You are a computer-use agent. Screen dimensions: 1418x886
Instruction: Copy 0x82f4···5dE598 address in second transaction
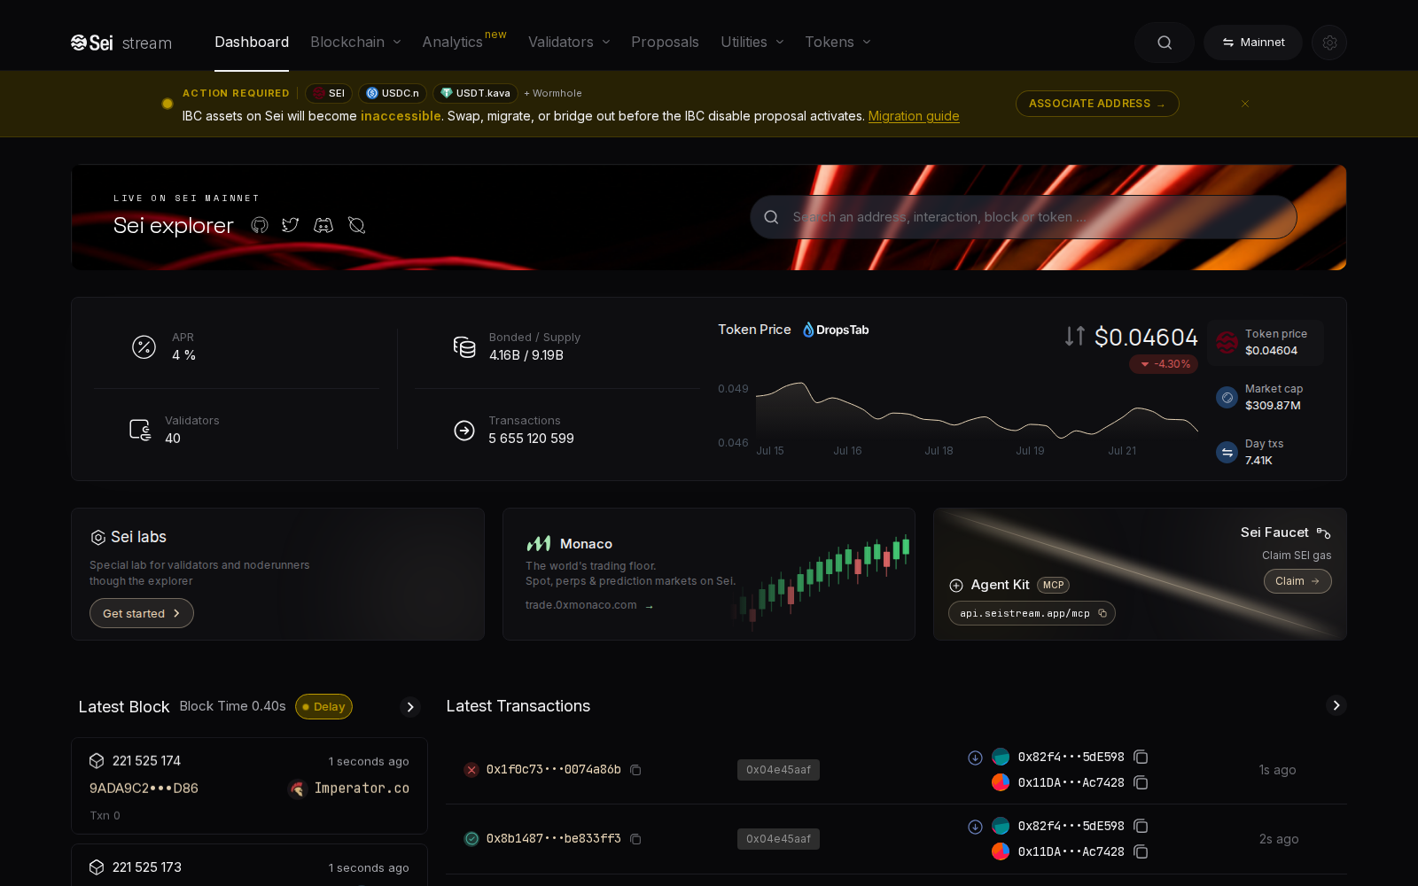pos(1141,826)
